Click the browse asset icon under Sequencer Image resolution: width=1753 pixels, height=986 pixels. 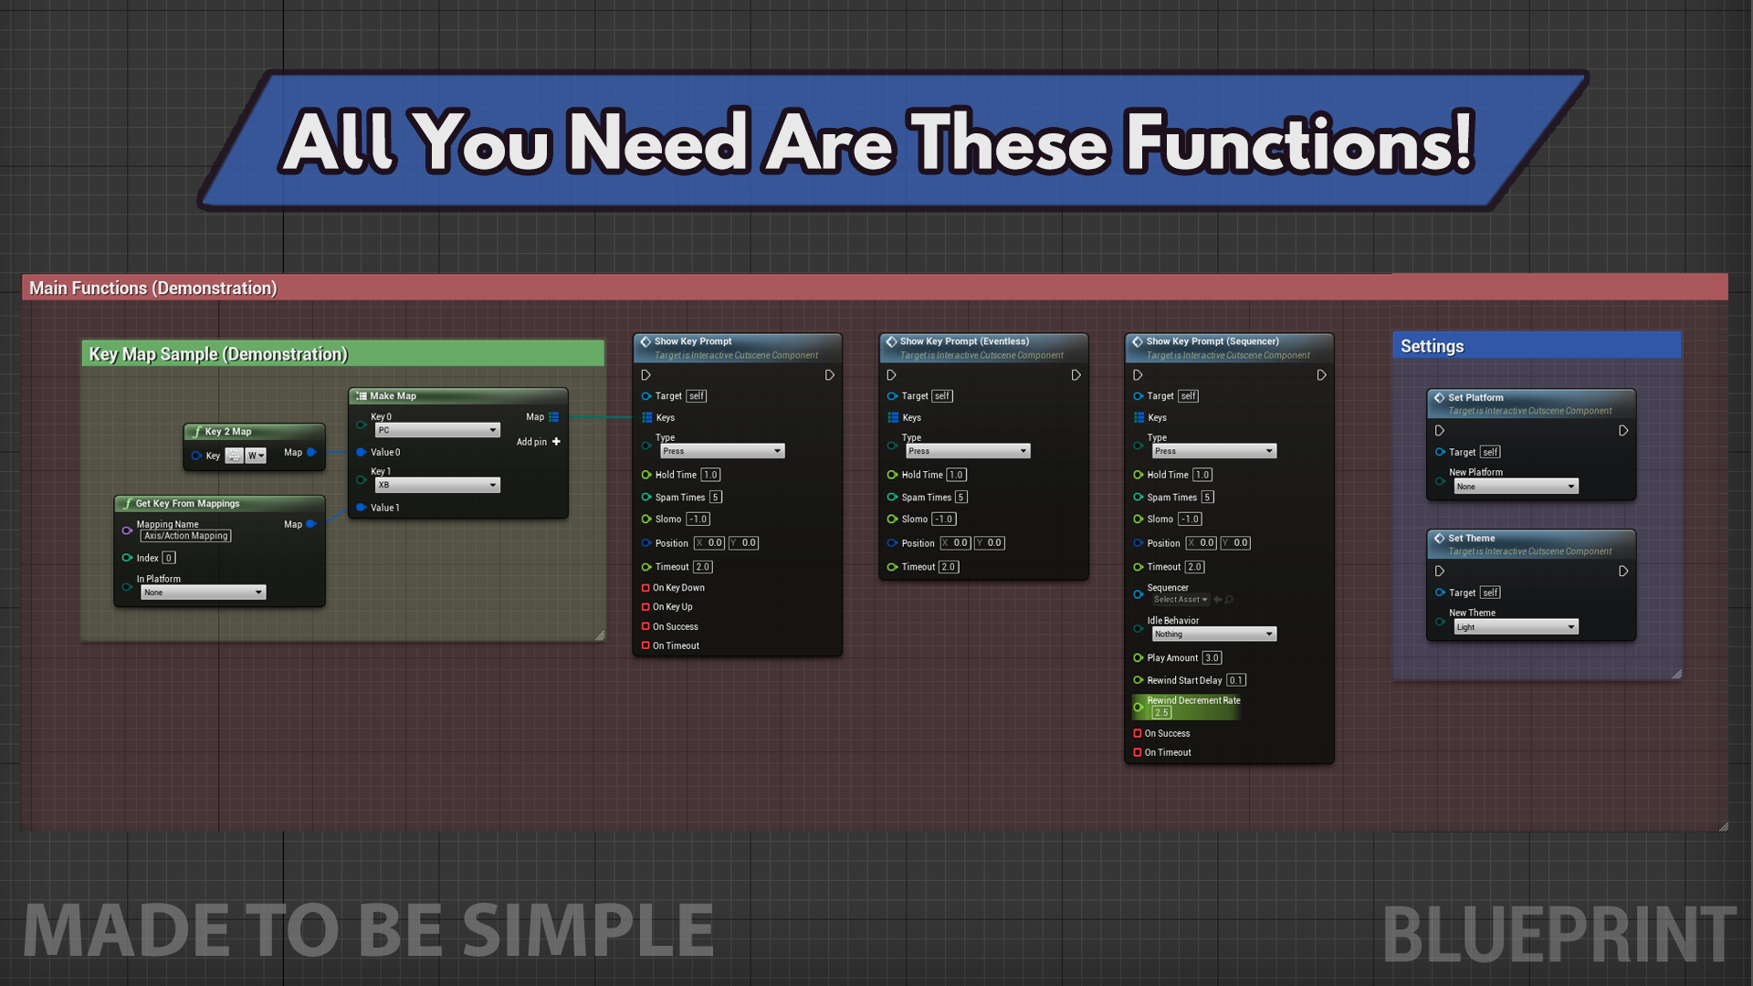[x=1229, y=600]
